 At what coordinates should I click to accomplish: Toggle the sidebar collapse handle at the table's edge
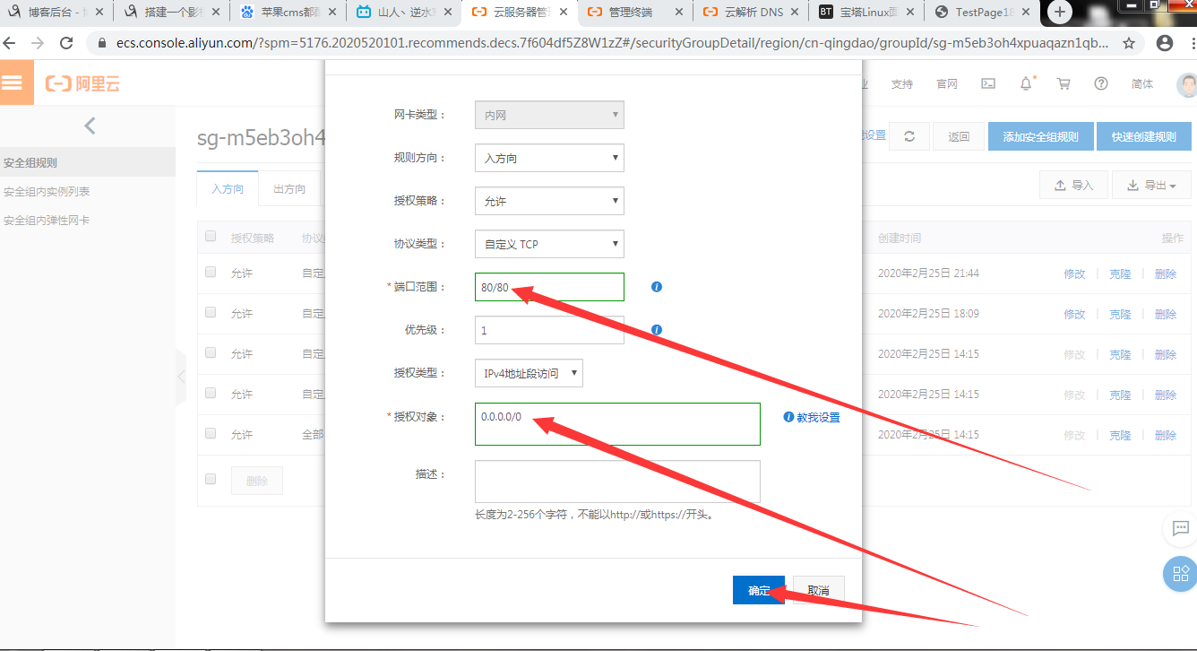coord(181,377)
